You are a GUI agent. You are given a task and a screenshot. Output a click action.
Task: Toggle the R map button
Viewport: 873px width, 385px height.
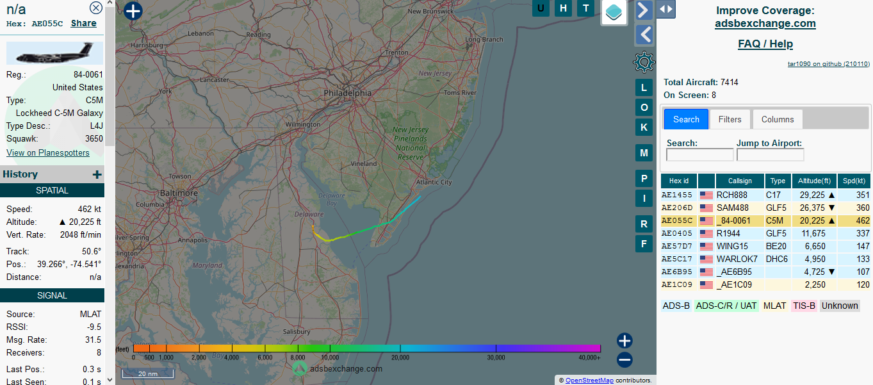pyautogui.click(x=644, y=224)
